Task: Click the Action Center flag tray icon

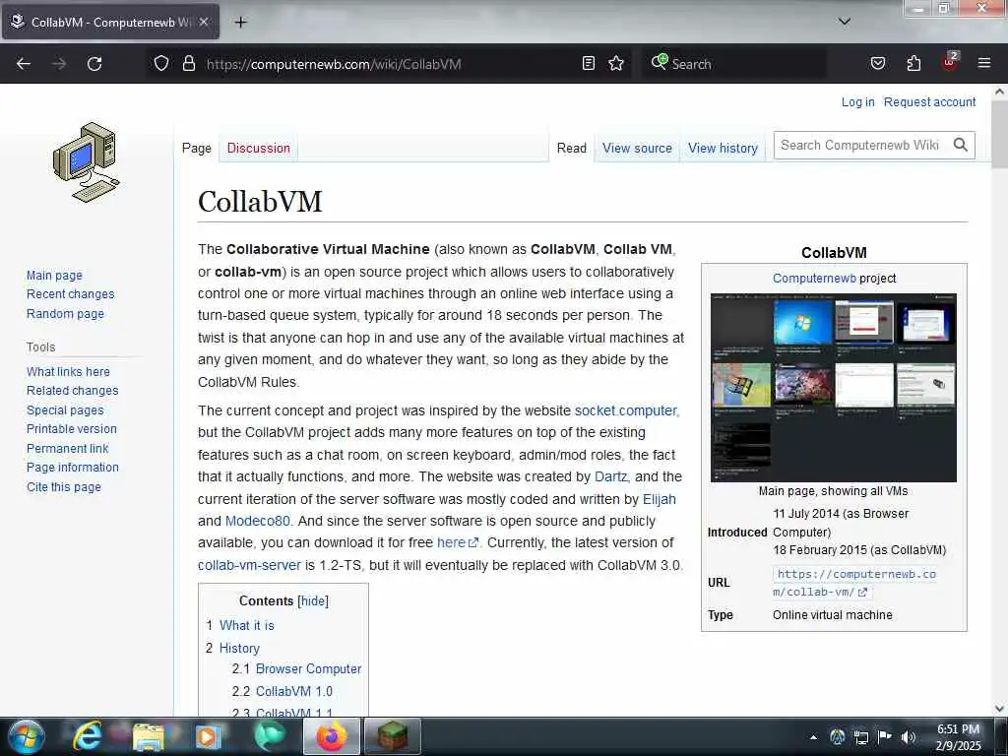Action: [885, 737]
